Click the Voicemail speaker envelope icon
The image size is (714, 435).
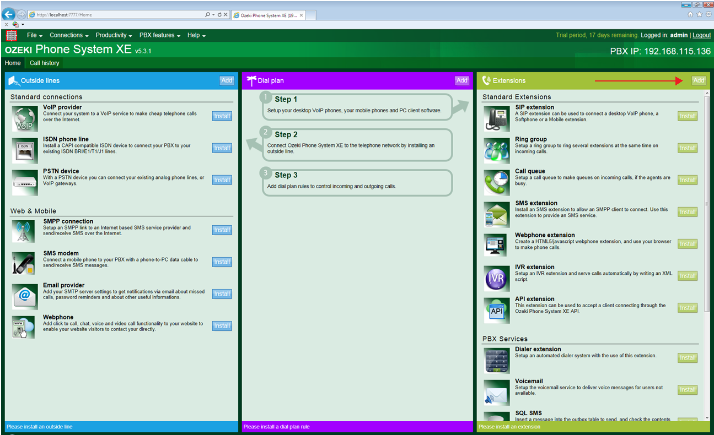[x=497, y=392]
